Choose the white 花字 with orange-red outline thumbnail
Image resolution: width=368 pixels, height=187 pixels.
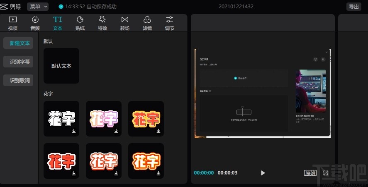point(103,161)
